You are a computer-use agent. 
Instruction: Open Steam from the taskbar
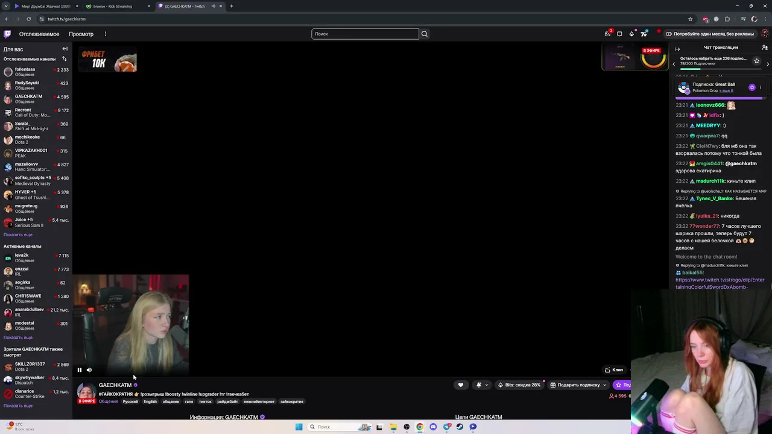pos(460,427)
